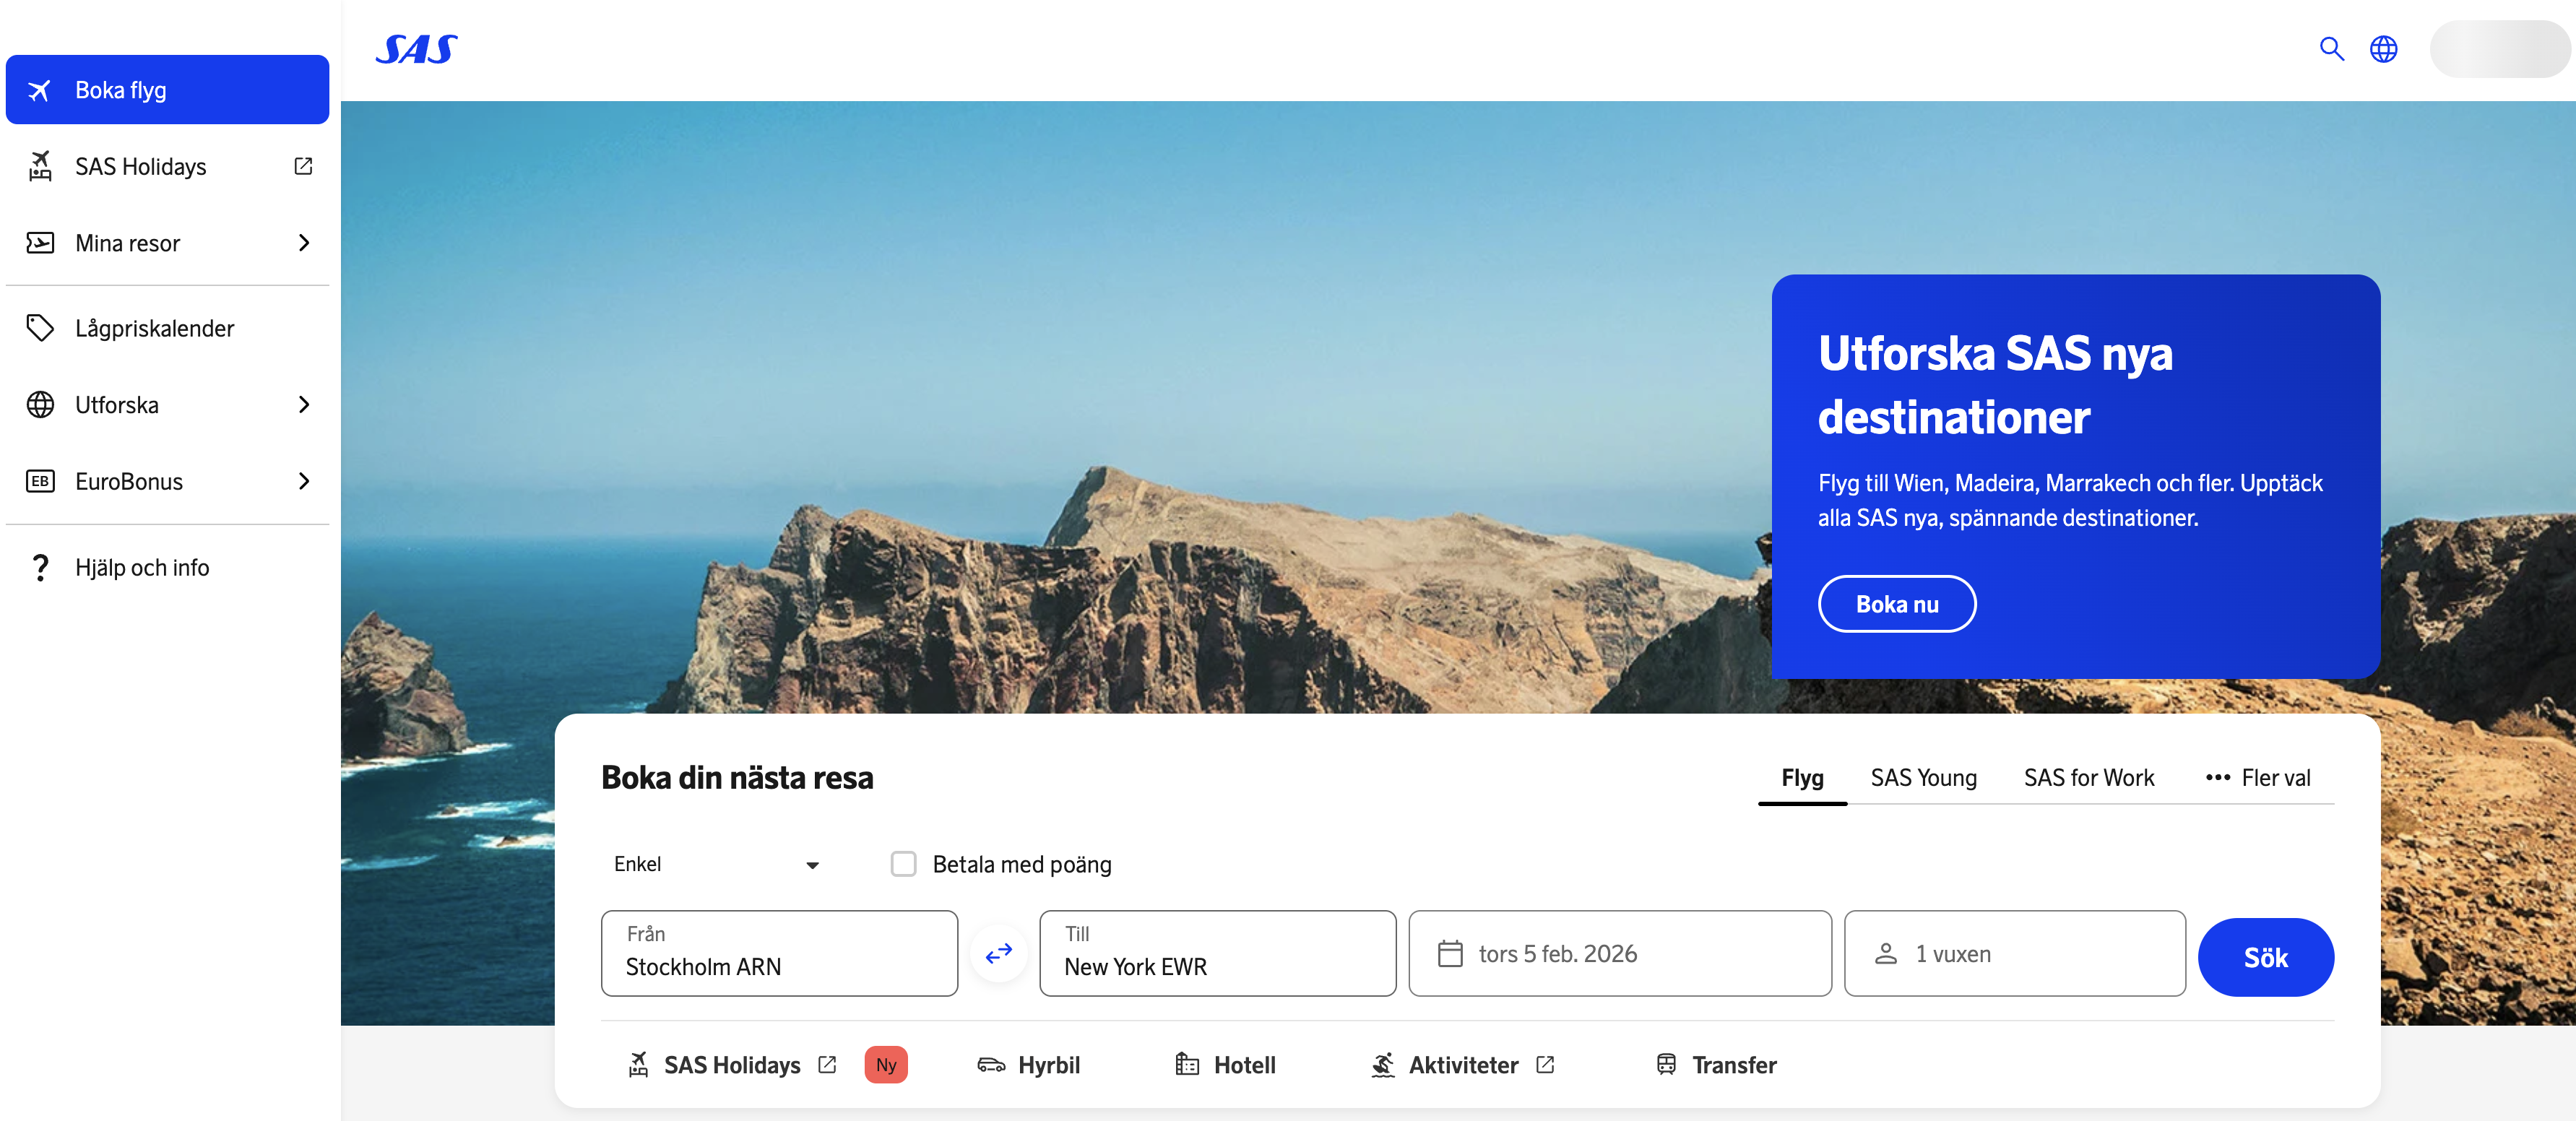Expand the EuroBonus sidebar chevron
Image resolution: width=2576 pixels, height=1121 pixels.
click(x=304, y=481)
